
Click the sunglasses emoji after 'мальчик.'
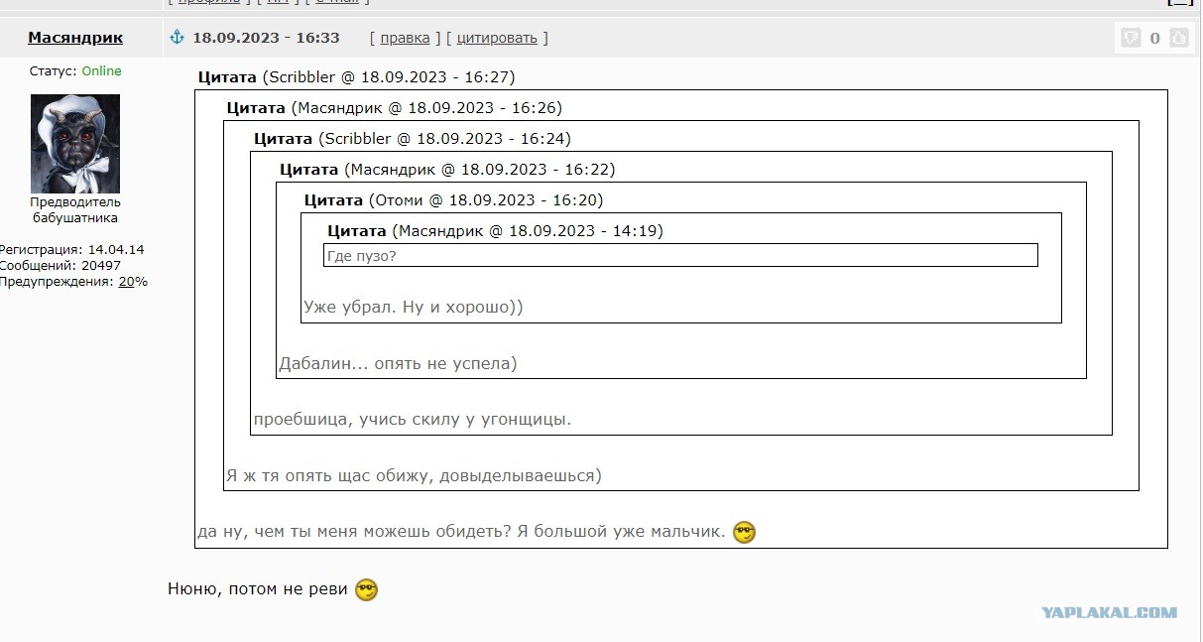(744, 532)
